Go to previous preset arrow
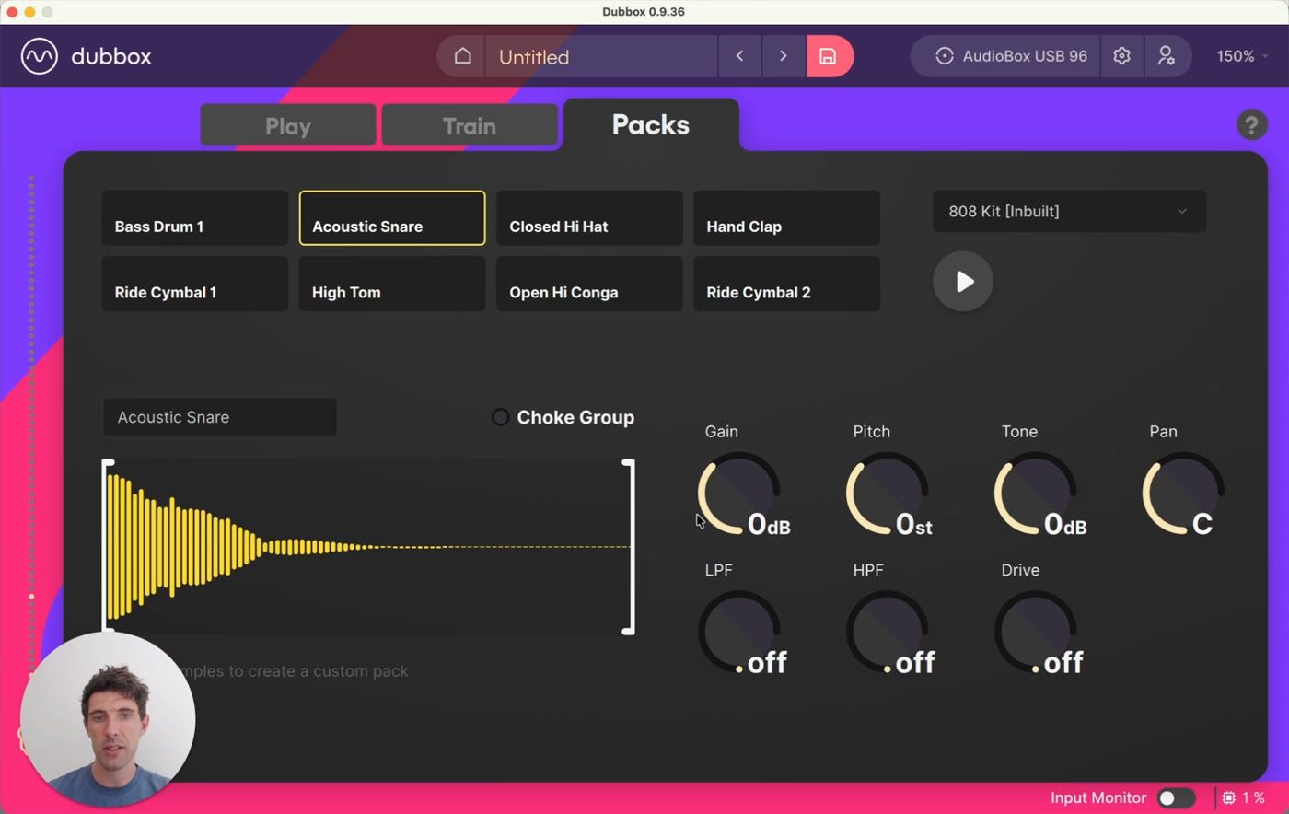 [x=739, y=56]
